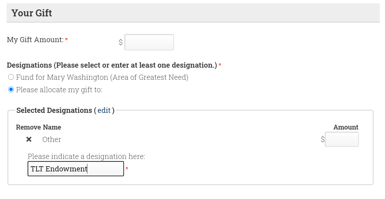
Task: Click the 'Remove' column header
Action: coord(28,127)
